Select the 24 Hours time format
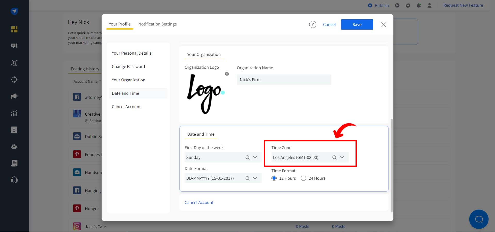Viewport: 495px width, 232px height. pyautogui.click(x=303, y=178)
